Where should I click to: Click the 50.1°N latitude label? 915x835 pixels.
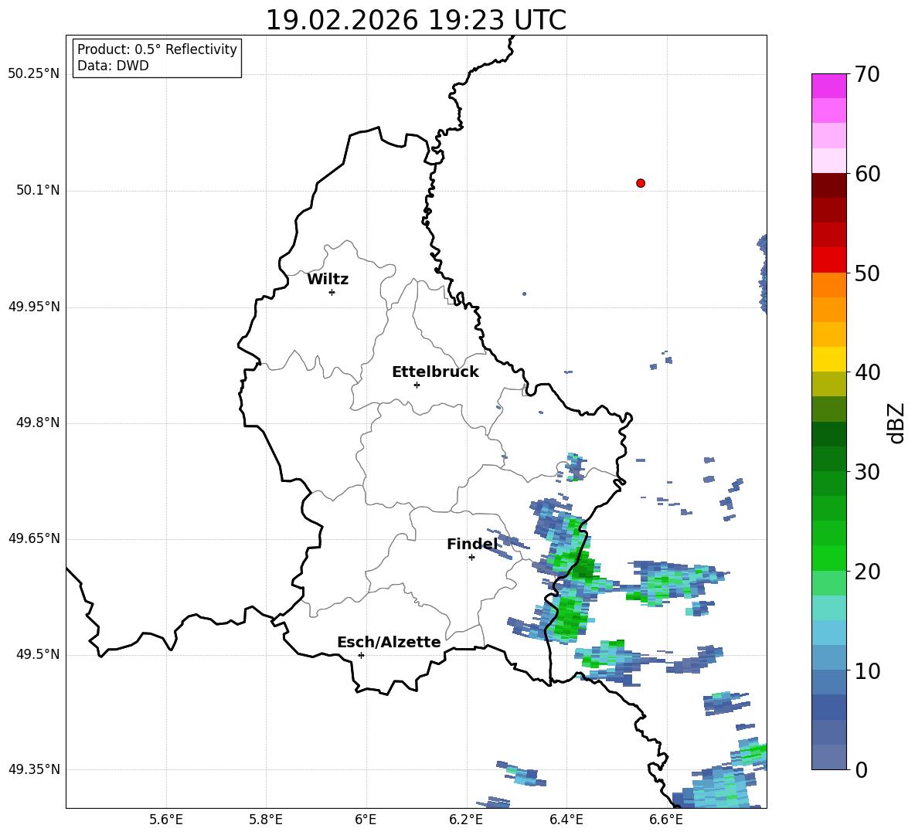38,190
